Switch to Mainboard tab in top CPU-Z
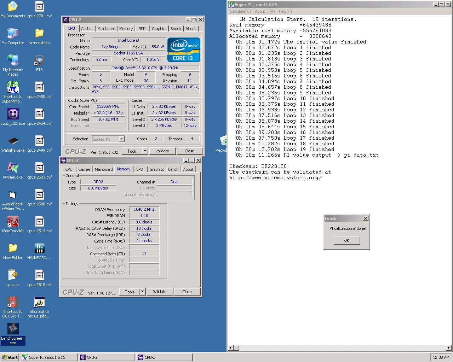453x362 pixels. tap(106, 29)
